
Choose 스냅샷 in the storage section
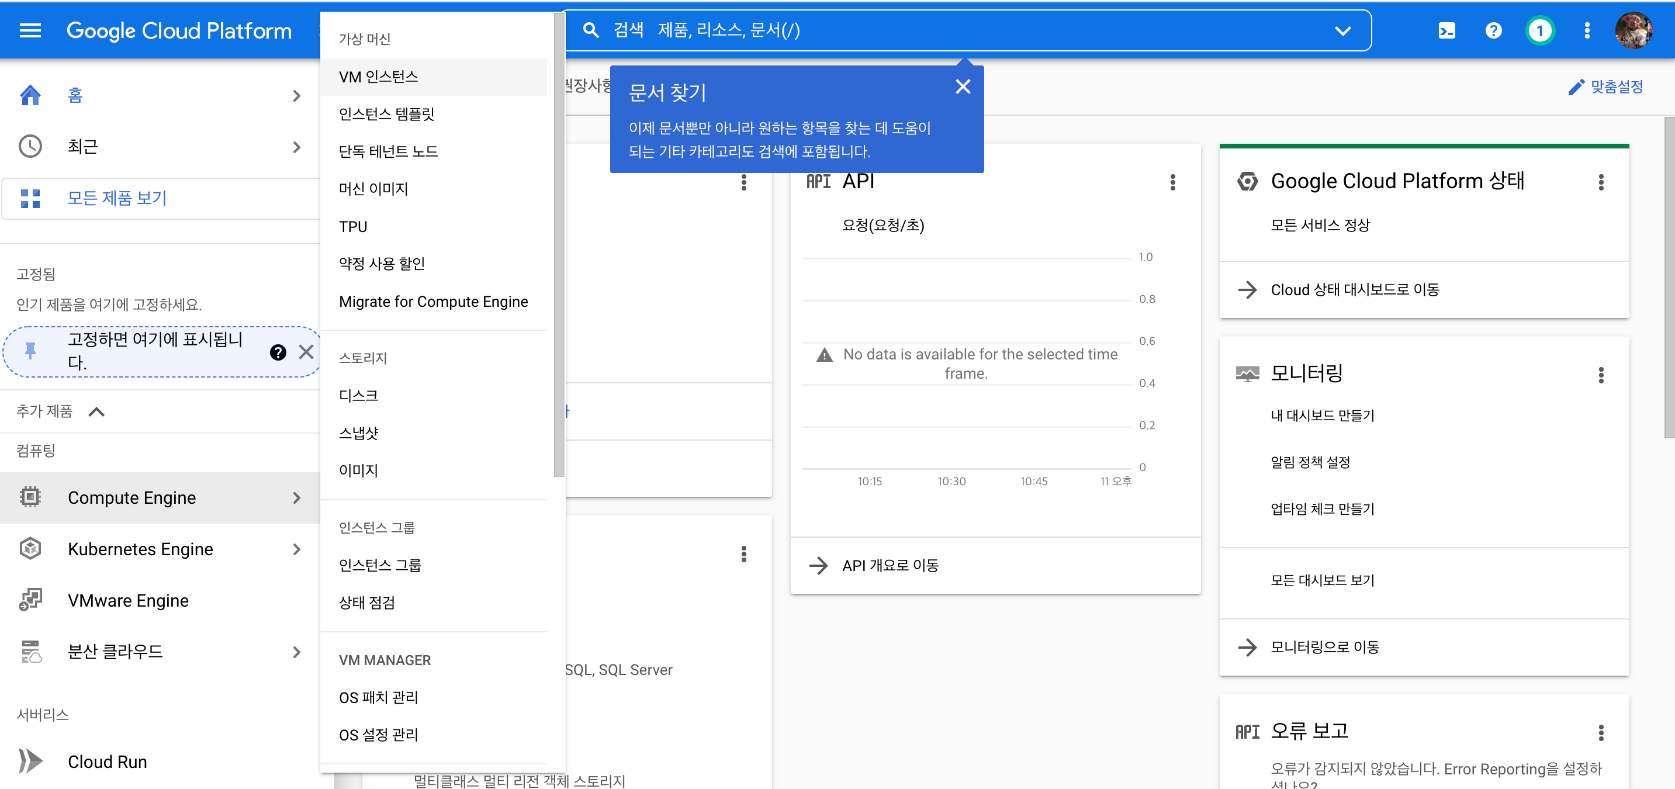pyautogui.click(x=358, y=433)
